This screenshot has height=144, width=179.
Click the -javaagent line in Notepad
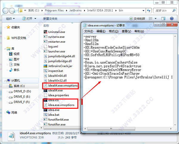(x=128, y=77)
